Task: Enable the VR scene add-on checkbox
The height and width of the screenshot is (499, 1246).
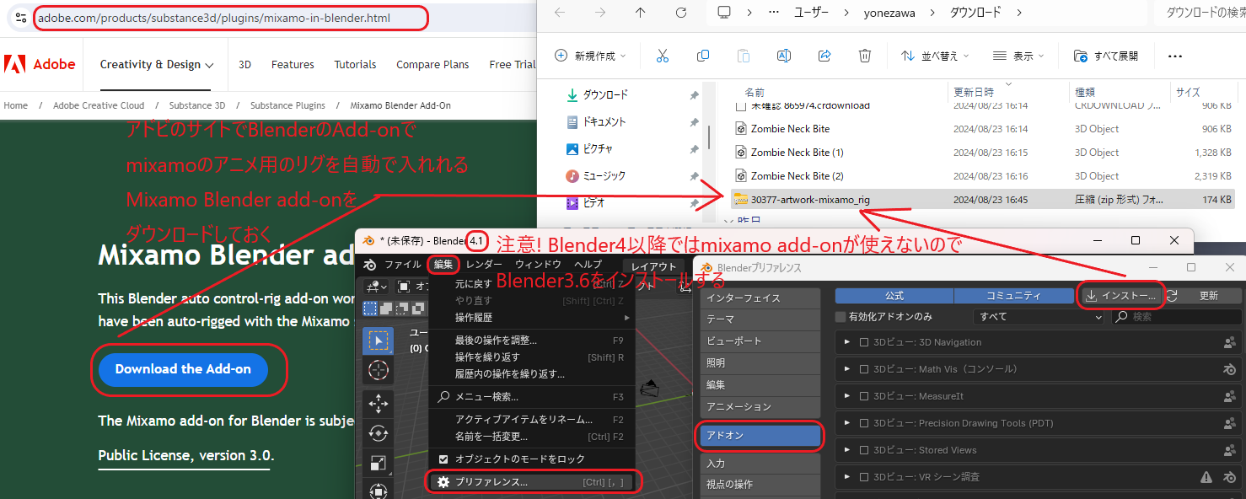Action: [x=863, y=477]
